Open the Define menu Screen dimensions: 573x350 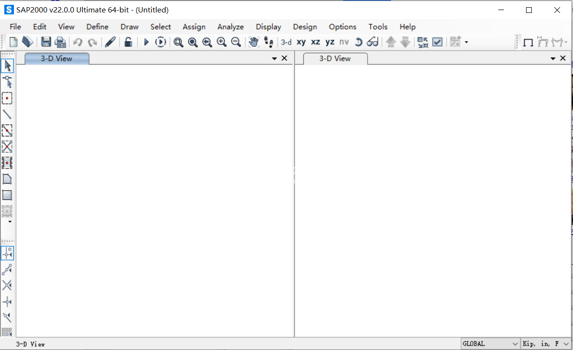click(x=97, y=27)
